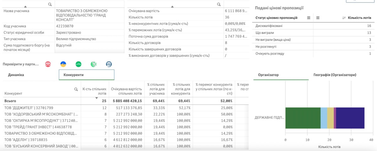Select the Дискваліфіковані status row
Viewport: 377px width, 151px height.
[x=269, y=26]
